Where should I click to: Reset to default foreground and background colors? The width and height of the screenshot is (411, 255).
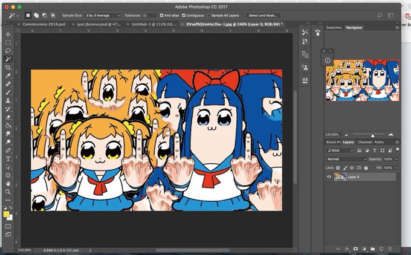5,207
